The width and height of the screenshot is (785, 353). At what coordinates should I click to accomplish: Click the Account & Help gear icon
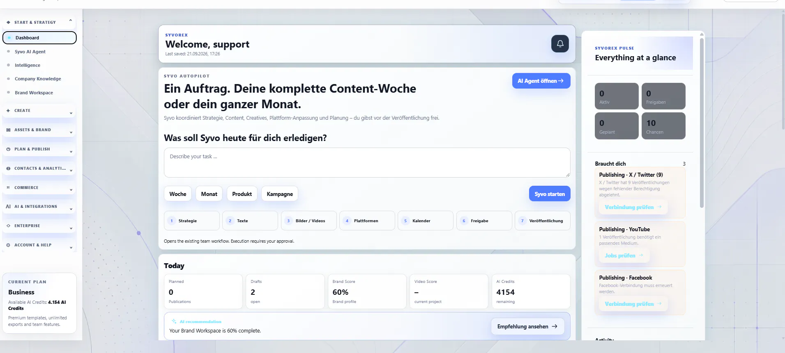8,245
